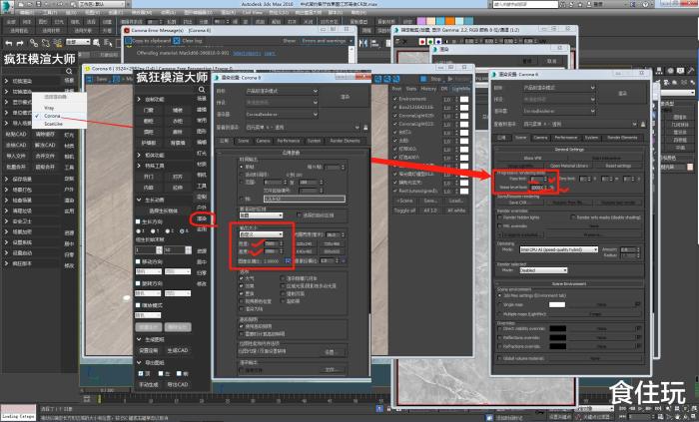699x422 pixels.
Task: Click lock icon beside view dropdown in left render setup
Action: [365, 128]
